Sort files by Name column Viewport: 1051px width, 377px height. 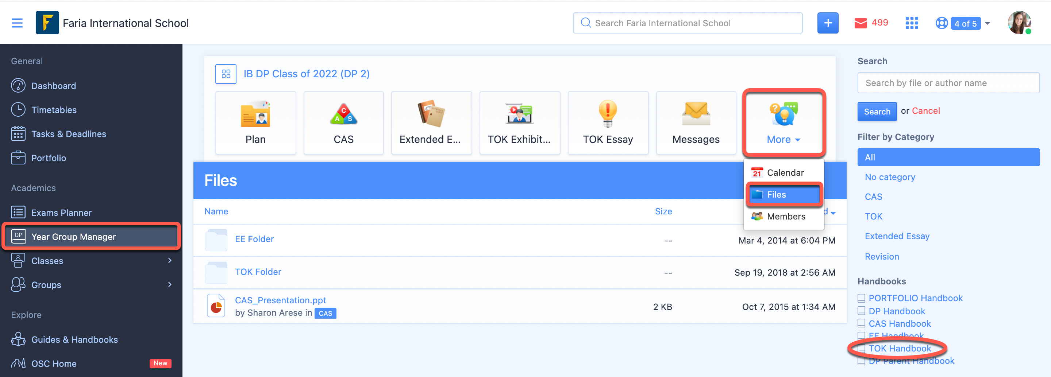click(216, 211)
